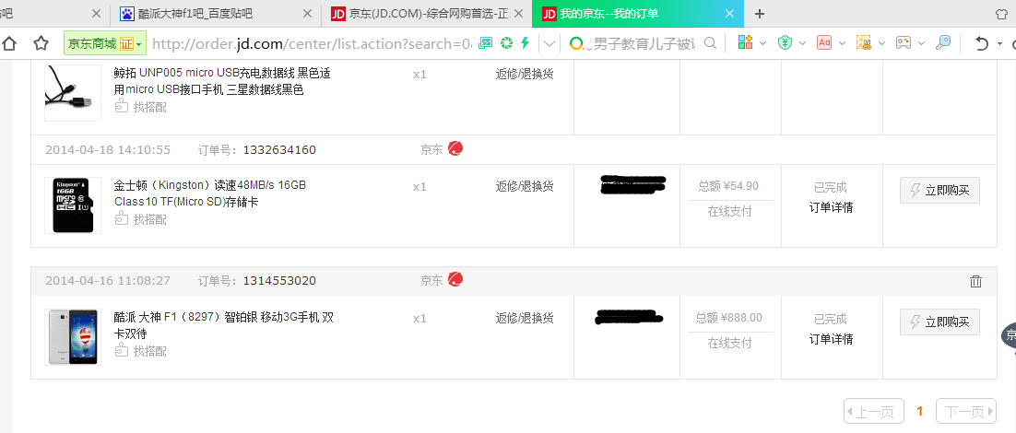Close the 京东(JD.COM) homepage tab
Viewport: 1016px width, 433px height.
point(518,14)
